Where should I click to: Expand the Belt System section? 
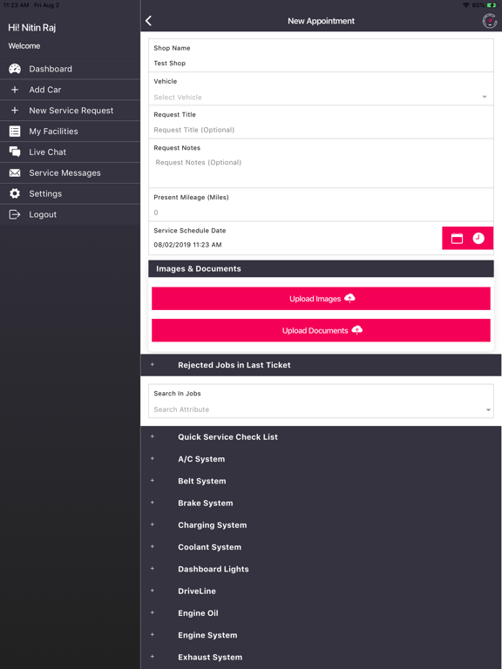tap(321, 481)
